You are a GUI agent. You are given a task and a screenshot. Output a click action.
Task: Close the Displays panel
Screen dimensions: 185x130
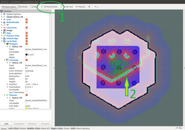coord(50,11)
